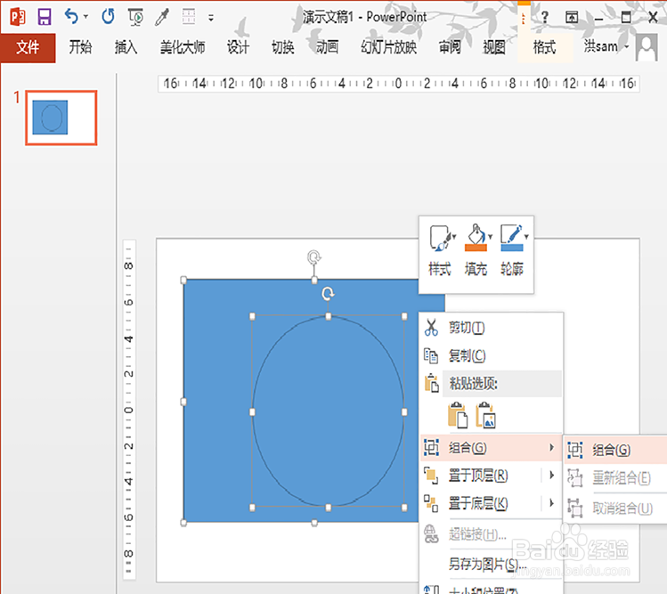Open PowerPoint help question mark
The width and height of the screenshot is (667, 594).
click(544, 18)
